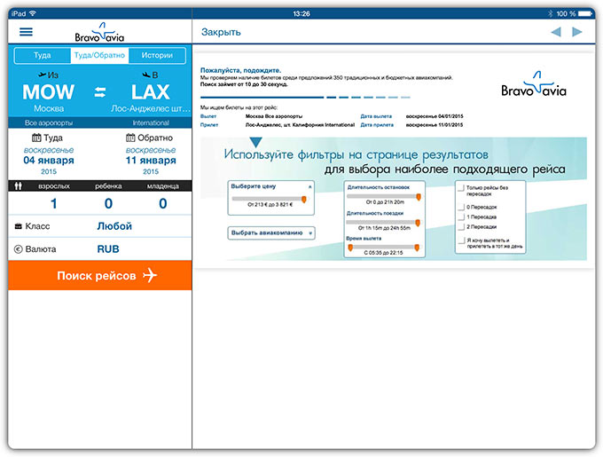Screen dimensions: 603x457
Task: Tap the passengers icon in black bar
Action: pyautogui.click(x=18, y=186)
